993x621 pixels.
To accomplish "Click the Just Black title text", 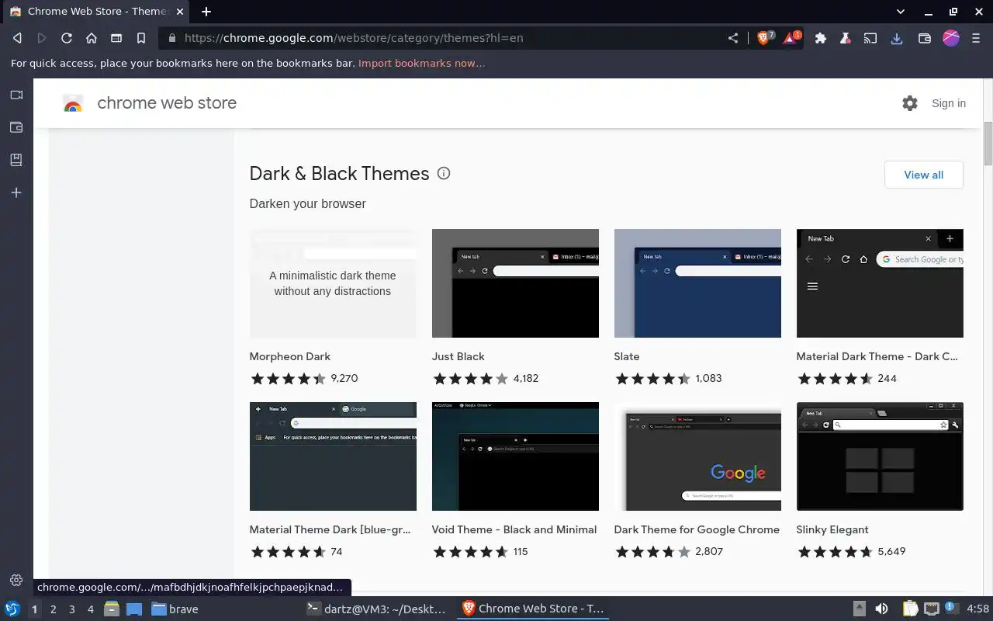I will click(458, 356).
